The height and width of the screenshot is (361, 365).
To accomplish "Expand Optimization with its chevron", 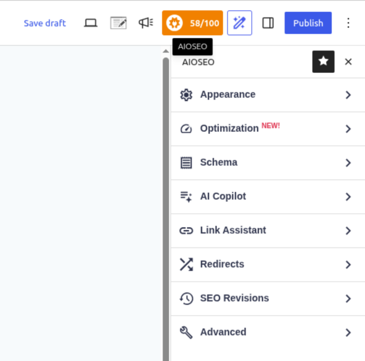I will click(x=348, y=129).
